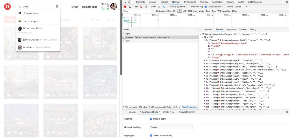Open the Remote Jobs link
Viewport: 289px width, 138px height.
pos(90,7)
